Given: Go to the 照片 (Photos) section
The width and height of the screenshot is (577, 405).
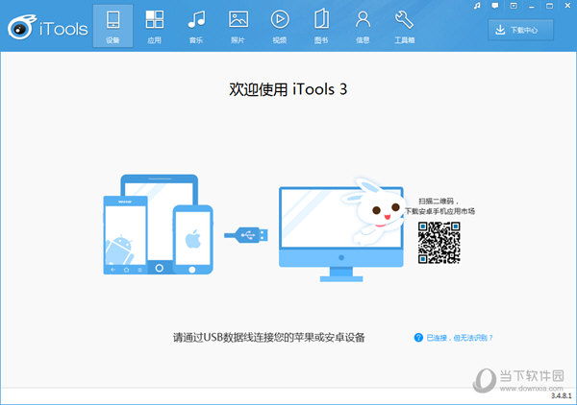Looking at the screenshot, I should coord(238,26).
